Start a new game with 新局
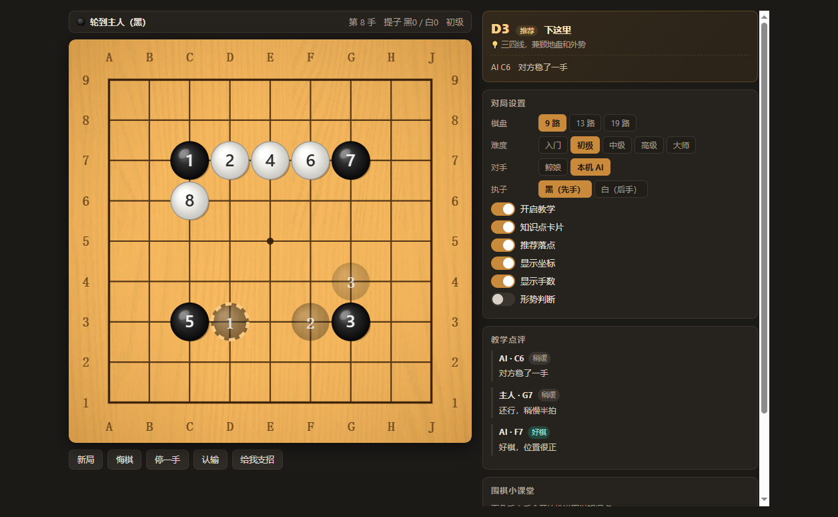Image resolution: width=838 pixels, height=517 pixels. pyautogui.click(x=85, y=460)
